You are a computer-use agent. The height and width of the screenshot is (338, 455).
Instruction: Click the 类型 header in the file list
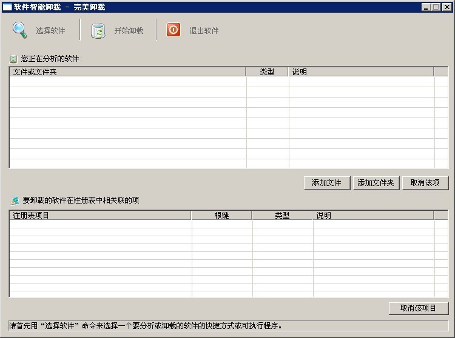click(x=267, y=72)
